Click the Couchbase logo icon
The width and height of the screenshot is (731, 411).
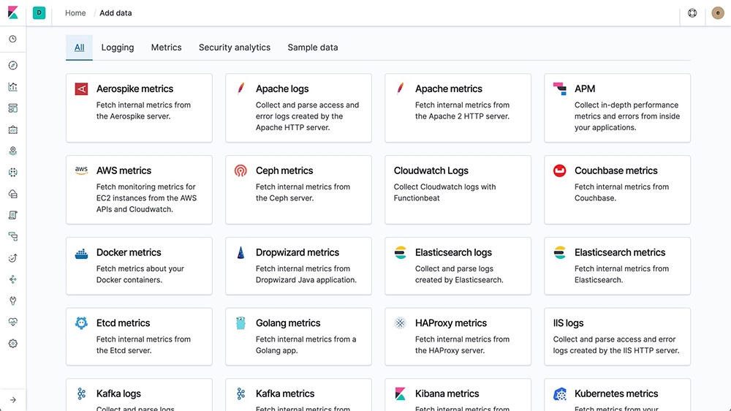[x=560, y=170]
